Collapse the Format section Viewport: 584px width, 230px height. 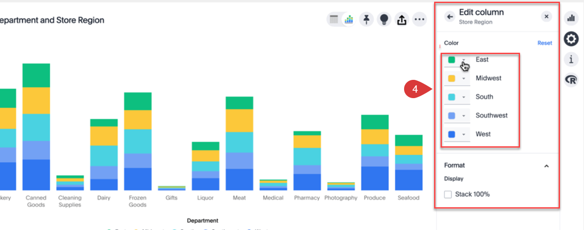click(547, 166)
